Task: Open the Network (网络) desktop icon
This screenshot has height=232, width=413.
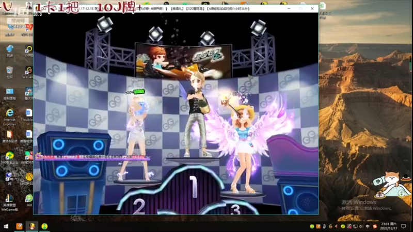Action: [10, 51]
